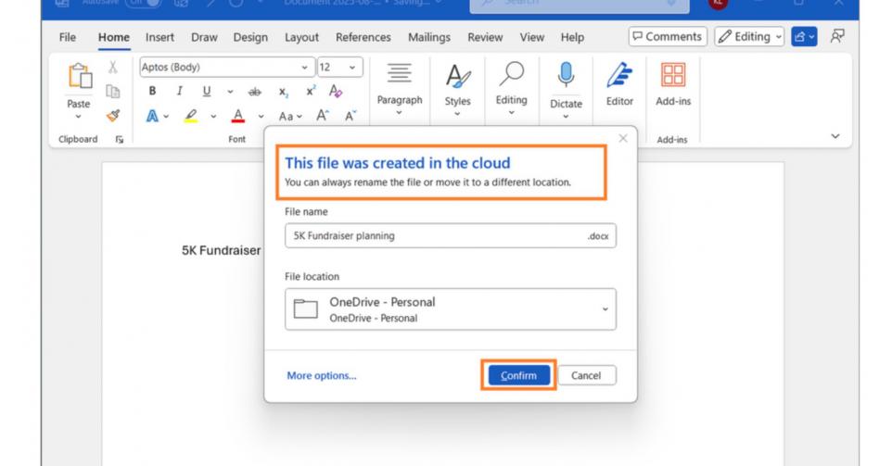Confirm the cloud file save
Viewport: 892px width, 466px height.
[x=519, y=375]
